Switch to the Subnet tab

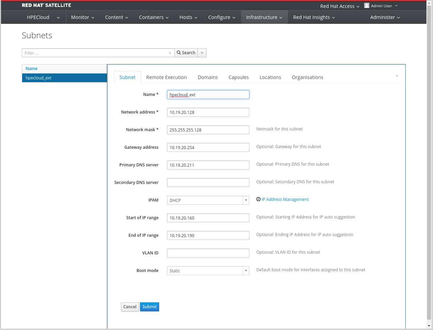127,77
